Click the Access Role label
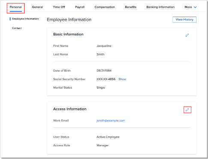Viewport: 208px width, 159px height. 62,145
